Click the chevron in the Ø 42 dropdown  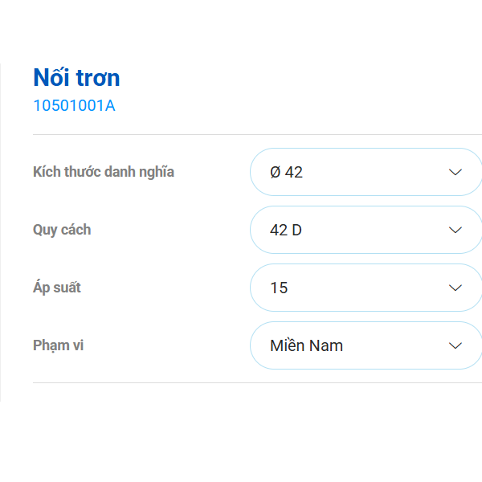(455, 172)
